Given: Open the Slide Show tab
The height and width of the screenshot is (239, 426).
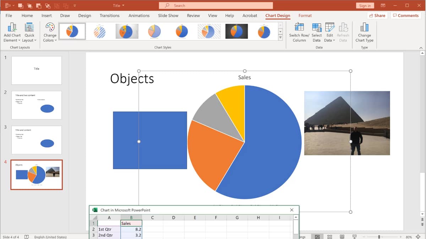Looking at the screenshot, I should (x=168, y=16).
